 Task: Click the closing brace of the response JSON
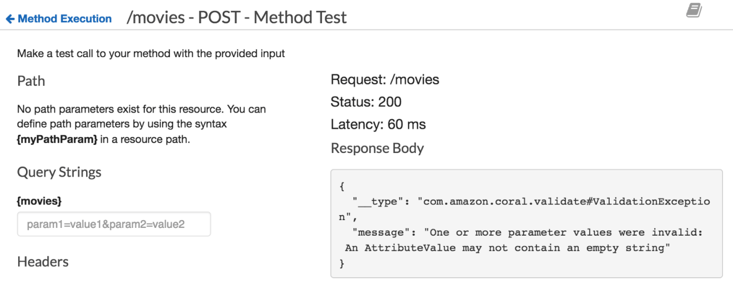342,263
